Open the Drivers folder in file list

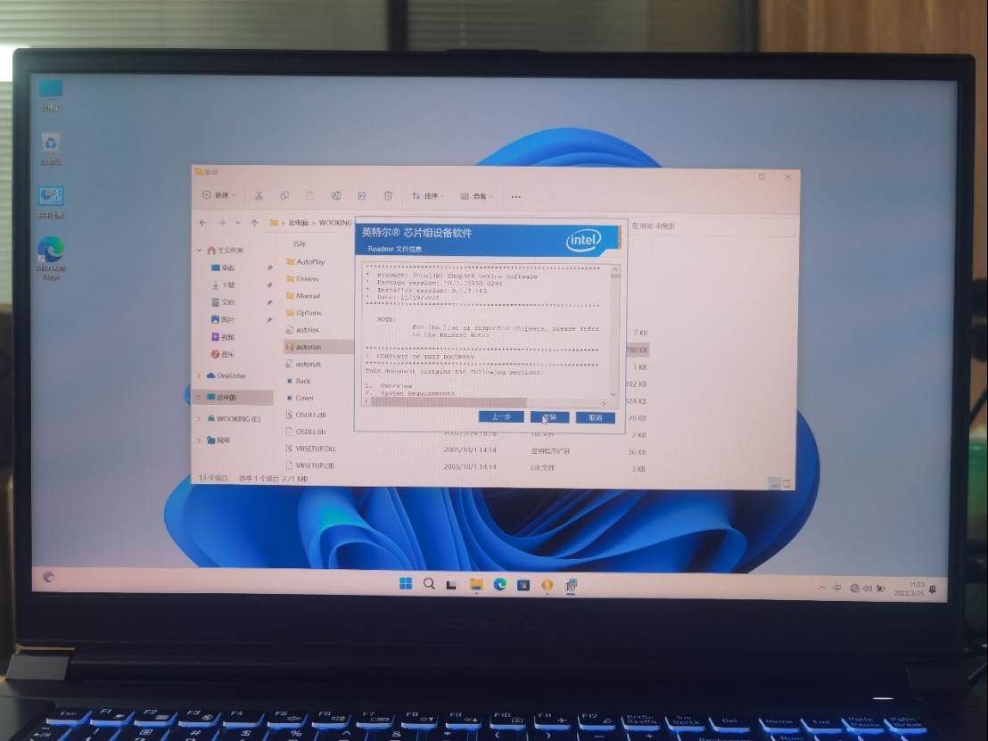point(307,279)
